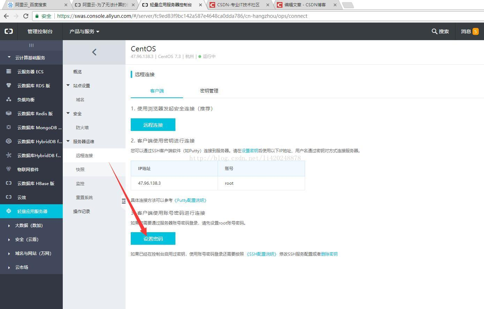Click the RDS database icon
This screenshot has width=484, height=309.
[x=9, y=86]
